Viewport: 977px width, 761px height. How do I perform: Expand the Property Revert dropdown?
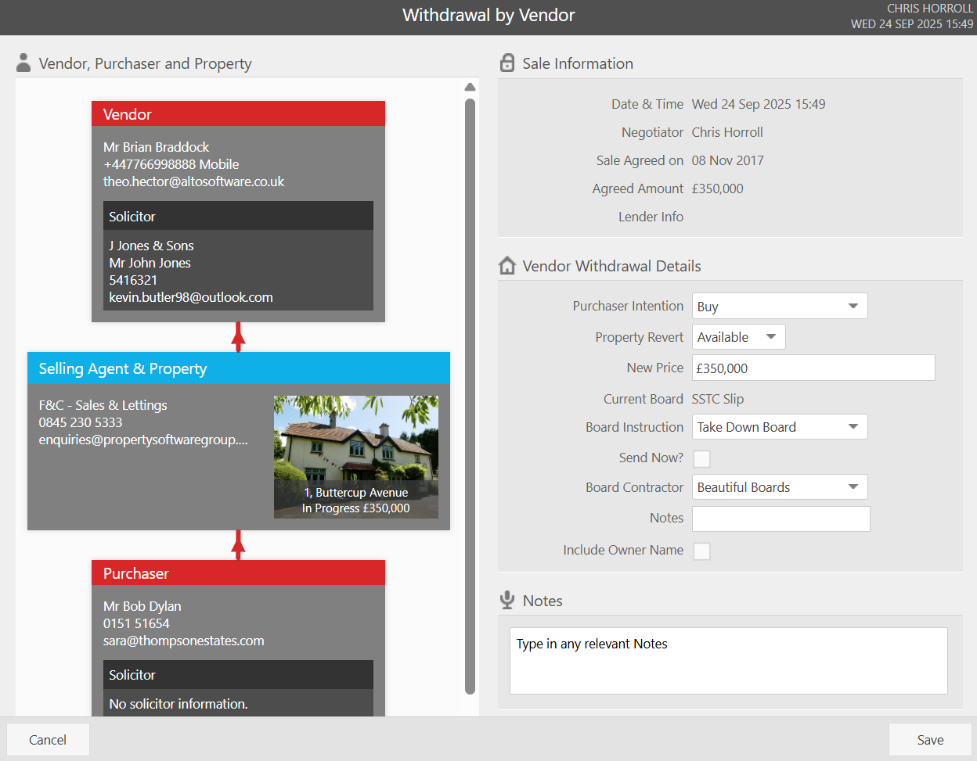click(738, 337)
